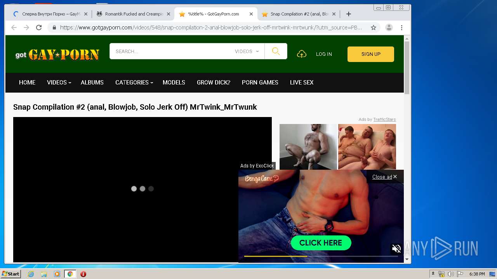Click the site logo in the header

pyautogui.click(x=57, y=54)
